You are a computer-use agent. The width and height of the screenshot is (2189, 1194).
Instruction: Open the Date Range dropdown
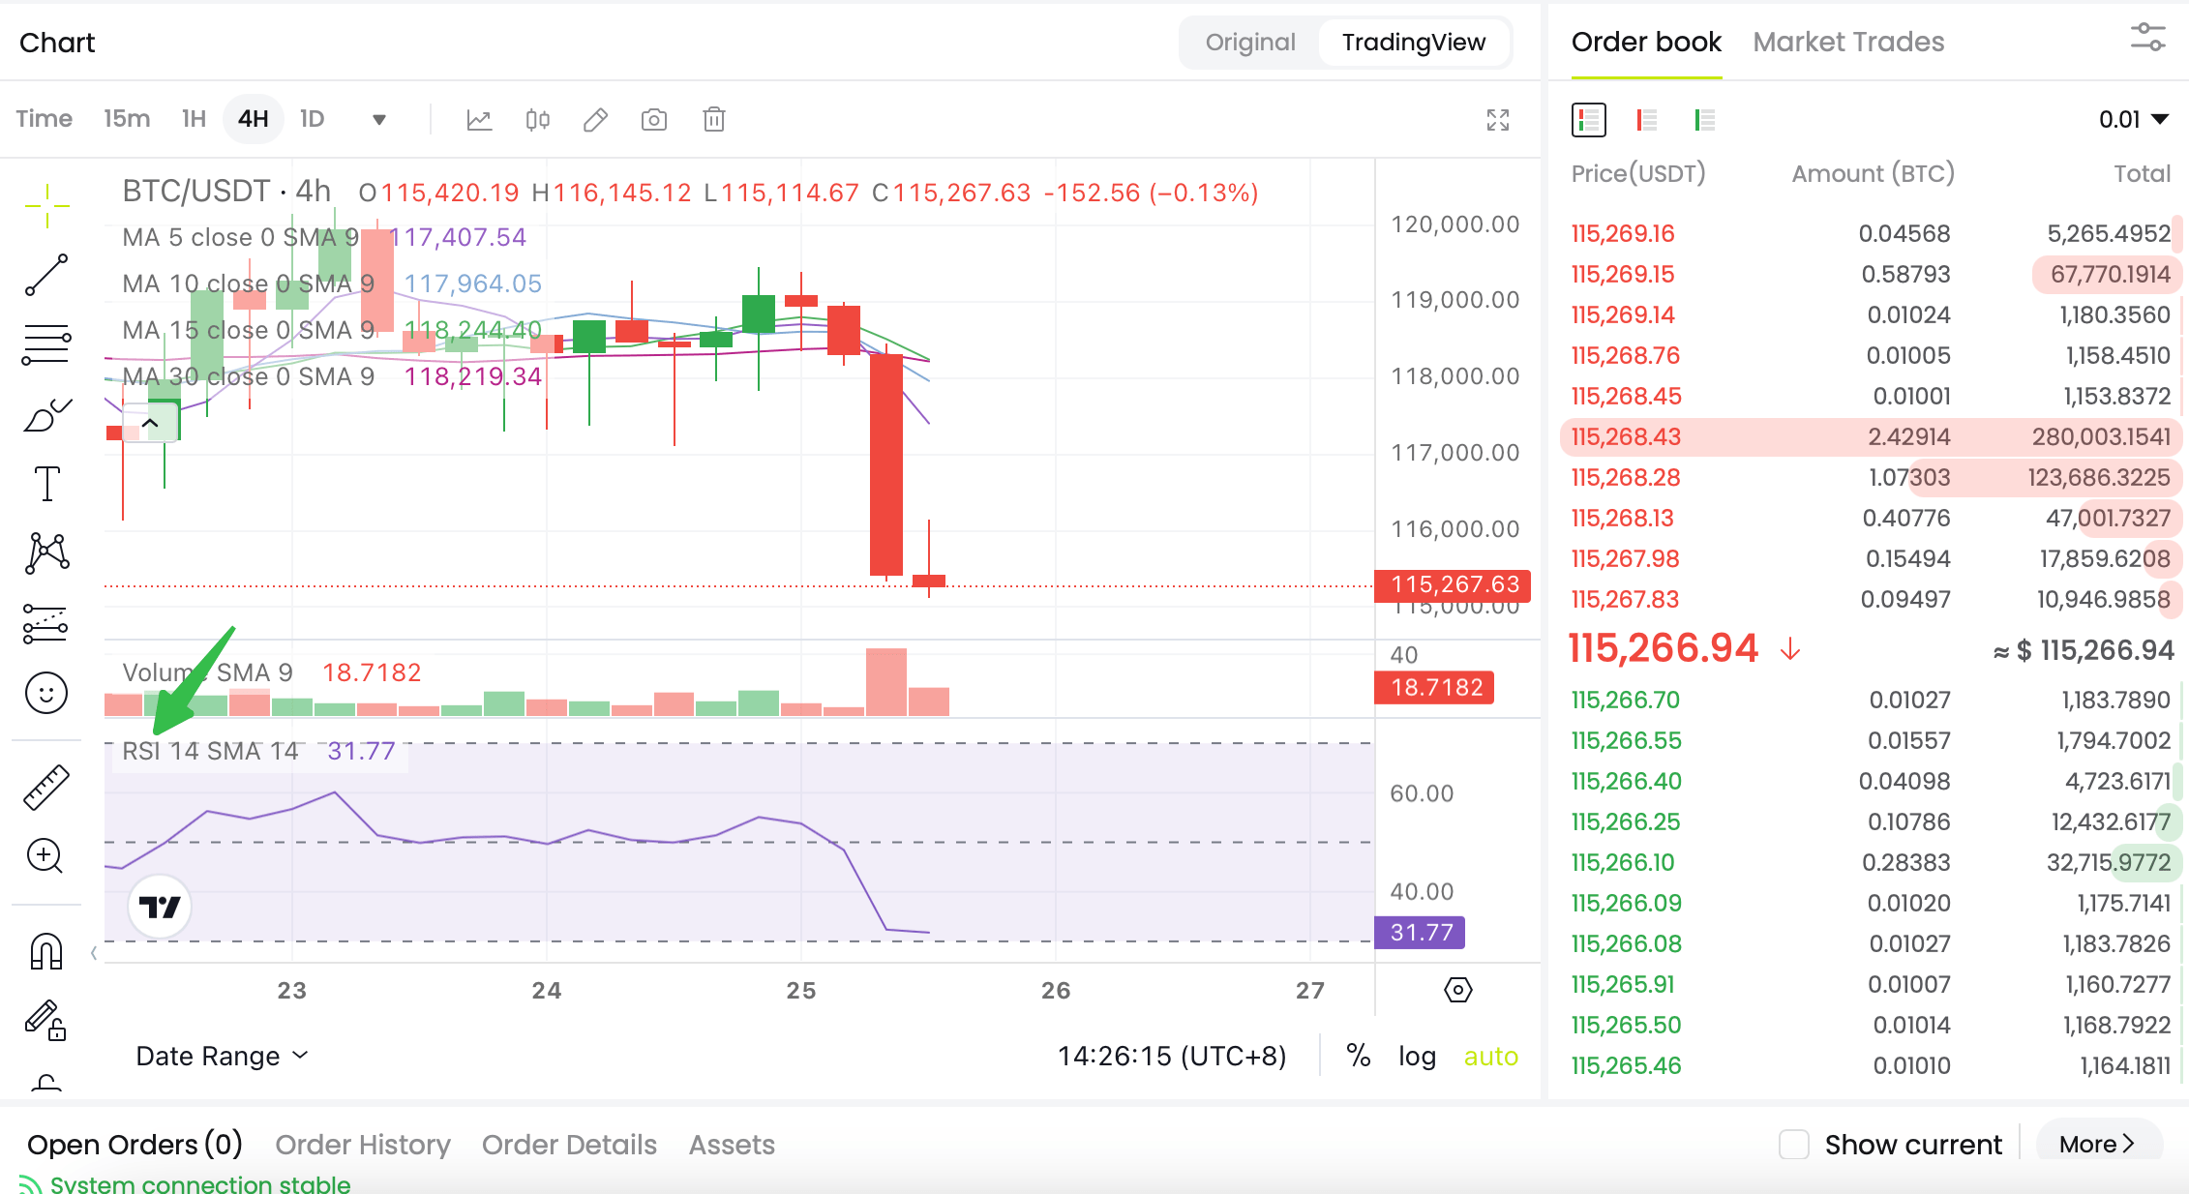[x=223, y=1056]
